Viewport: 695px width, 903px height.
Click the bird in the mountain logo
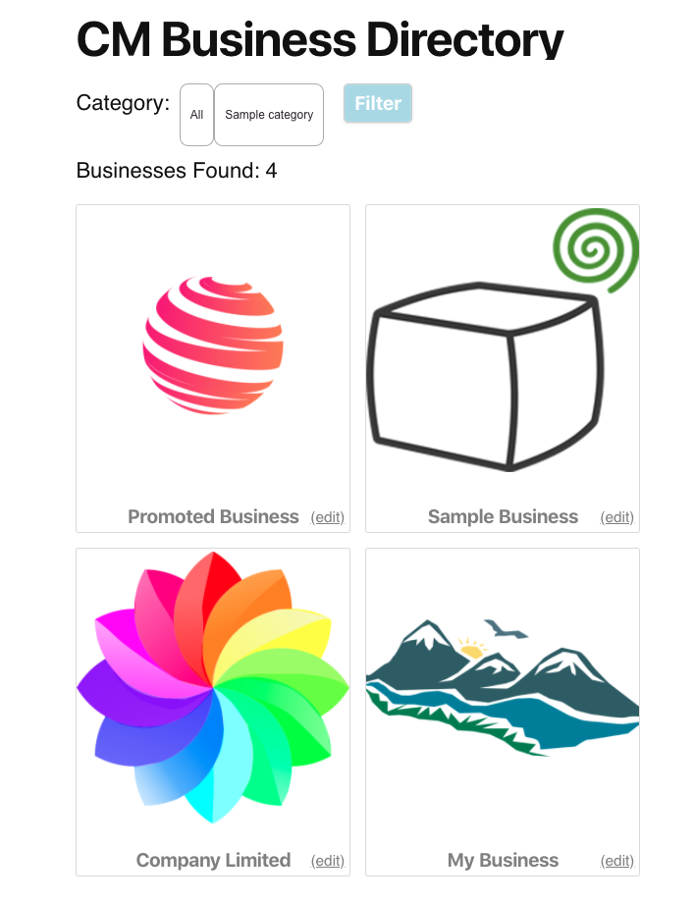click(x=505, y=629)
